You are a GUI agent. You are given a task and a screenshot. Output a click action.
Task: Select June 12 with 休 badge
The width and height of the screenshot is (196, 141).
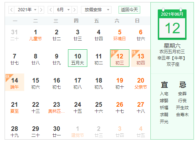120,58
